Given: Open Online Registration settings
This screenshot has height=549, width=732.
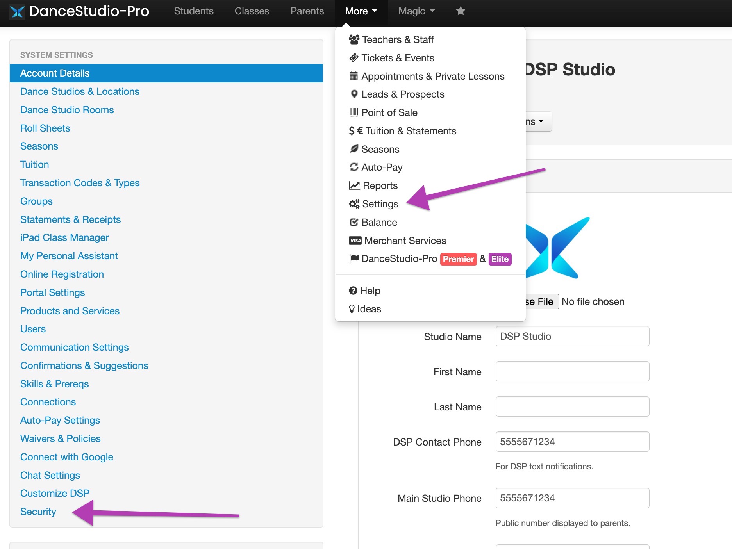Looking at the screenshot, I should (x=62, y=274).
